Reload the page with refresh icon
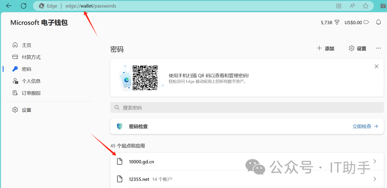The image size is (387, 188). click(x=23, y=6)
